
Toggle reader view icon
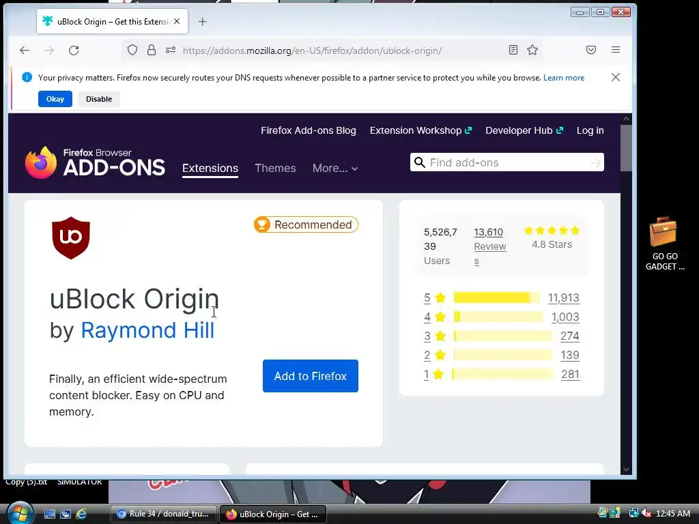[x=513, y=50]
